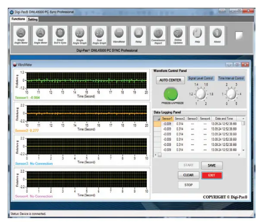Viewport: 265px width, 222px height.
Task: Toggle the green Freeze/Unfreeze button
Action: click(170, 94)
